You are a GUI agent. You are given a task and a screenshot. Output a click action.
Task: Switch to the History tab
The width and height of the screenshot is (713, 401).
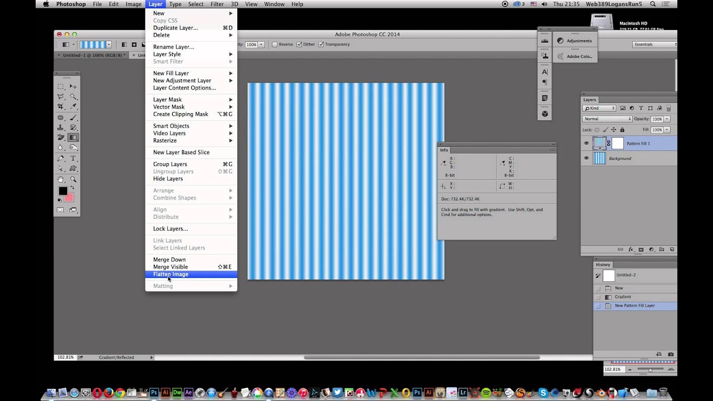pyautogui.click(x=603, y=265)
